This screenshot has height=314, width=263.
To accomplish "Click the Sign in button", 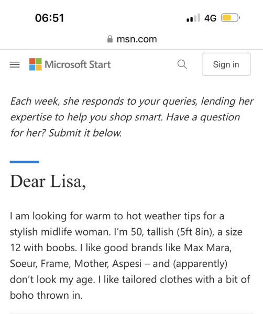I will 226,64.
